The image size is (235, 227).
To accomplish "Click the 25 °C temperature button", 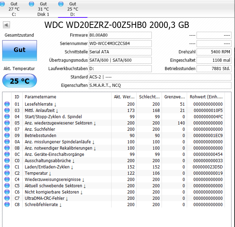I will click(20, 81).
